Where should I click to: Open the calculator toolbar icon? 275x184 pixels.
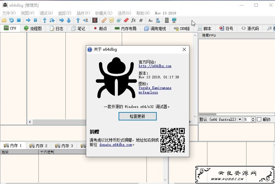[x=167, y=20]
